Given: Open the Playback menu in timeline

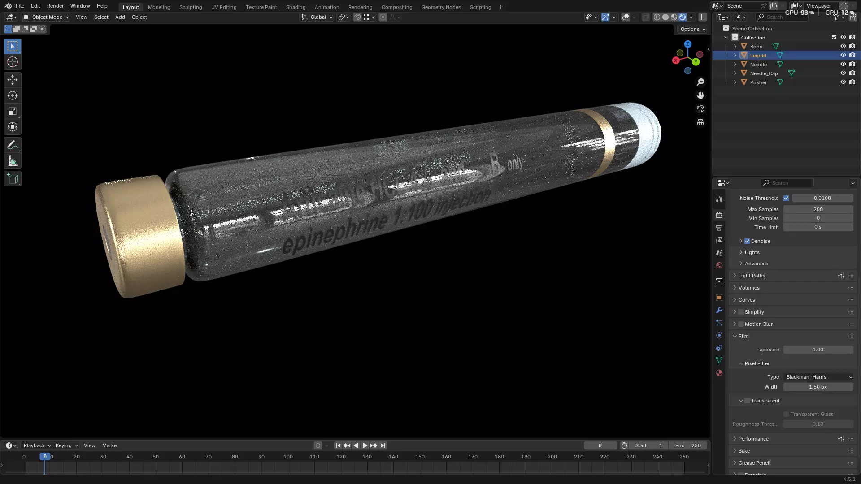Looking at the screenshot, I should point(37,445).
